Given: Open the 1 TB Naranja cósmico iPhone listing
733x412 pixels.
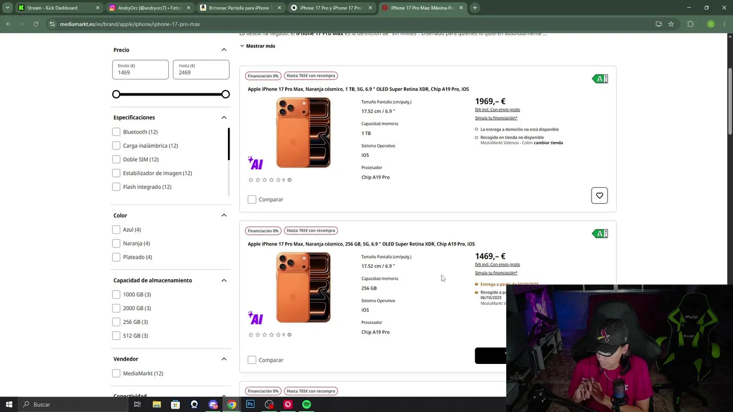Looking at the screenshot, I should point(358,89).
